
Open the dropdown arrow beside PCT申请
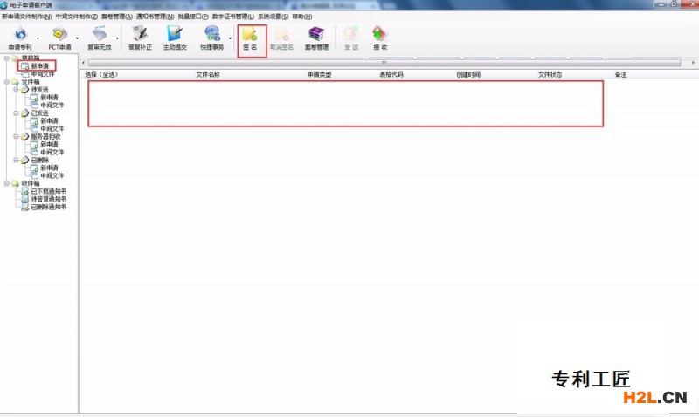77,38
